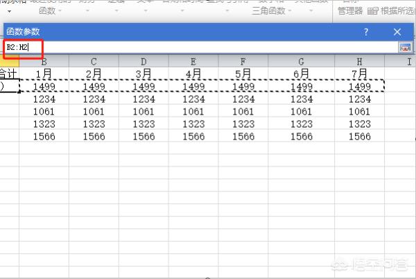Click the 1323 cell under 6月
This screenshot has width=416, height=279.
[x=302, y=124]
